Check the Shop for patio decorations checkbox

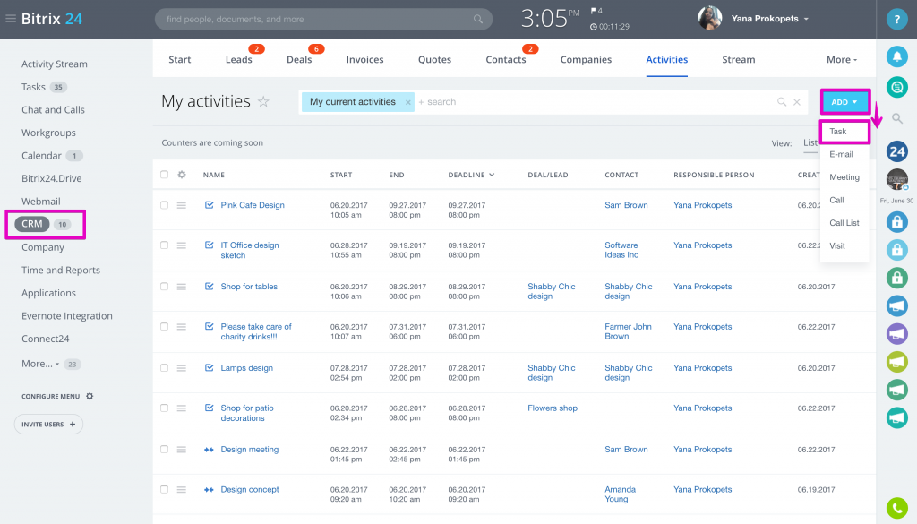pos(165,408)
